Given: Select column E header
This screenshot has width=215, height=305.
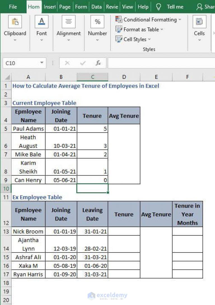Looking at the screenshot, I should [x=156, y=77].
